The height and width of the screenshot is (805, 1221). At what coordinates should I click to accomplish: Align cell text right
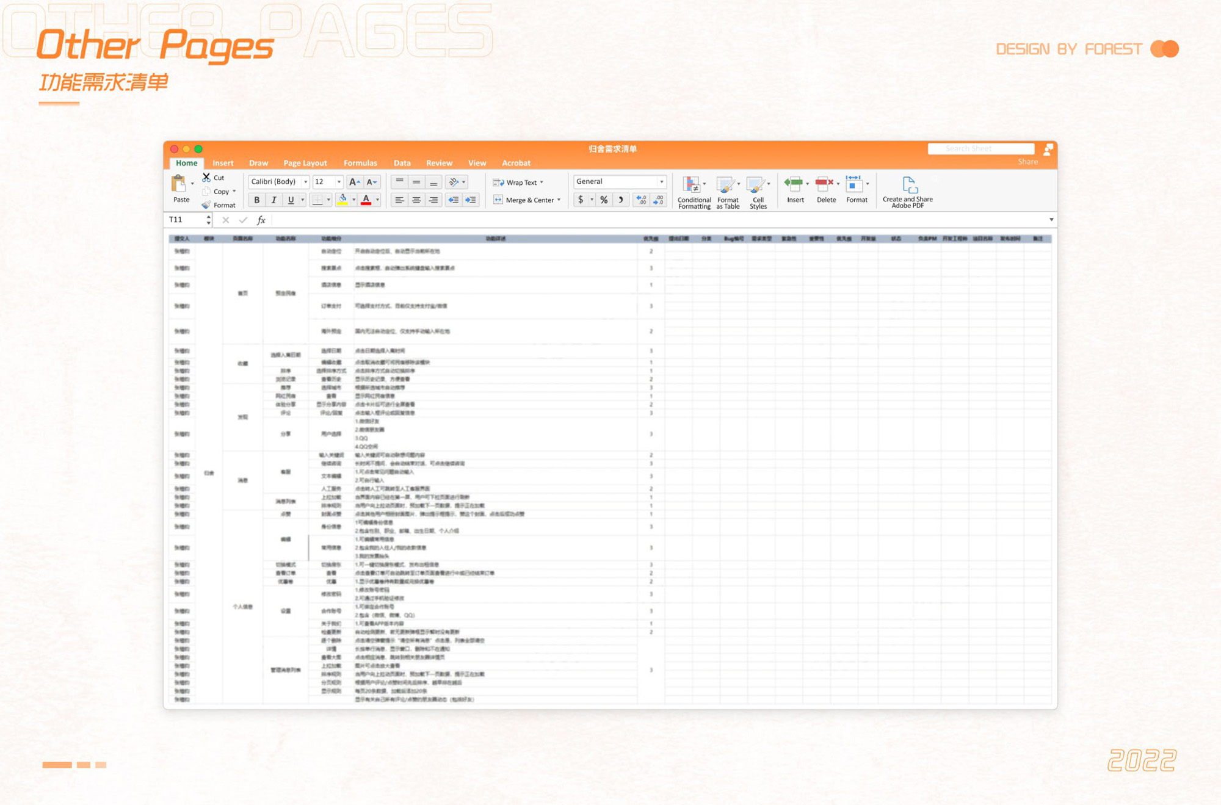pyautogui.click(x=433, y=200)
